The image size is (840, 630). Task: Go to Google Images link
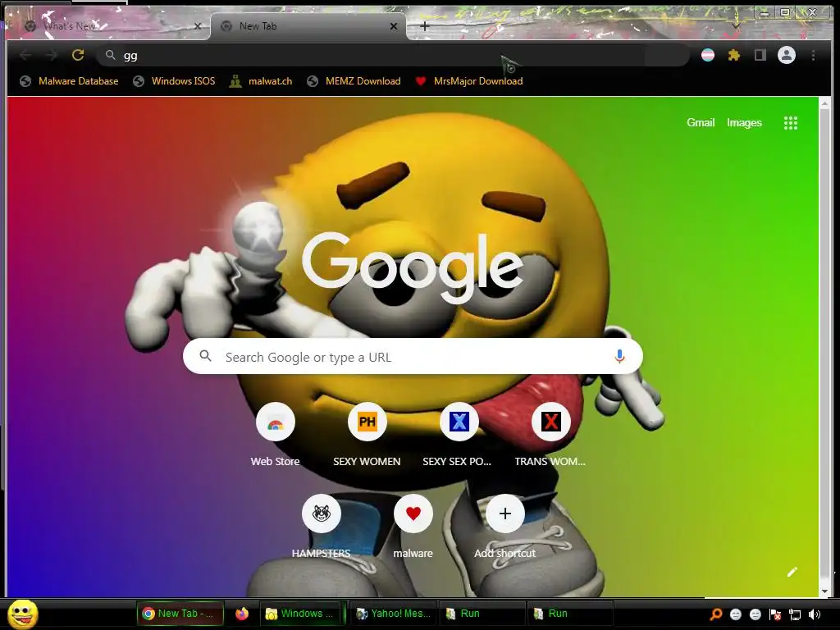click(x=744, y=123)
